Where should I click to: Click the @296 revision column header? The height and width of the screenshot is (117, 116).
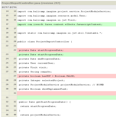[13, 7]
